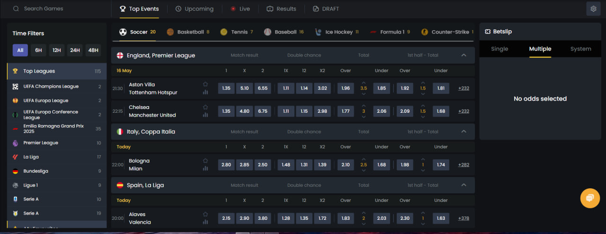Image resolution: width=606 pixels, height=234 pixels.
Task: Pick Valencia win odds 3.80
Action: point(262,218)
